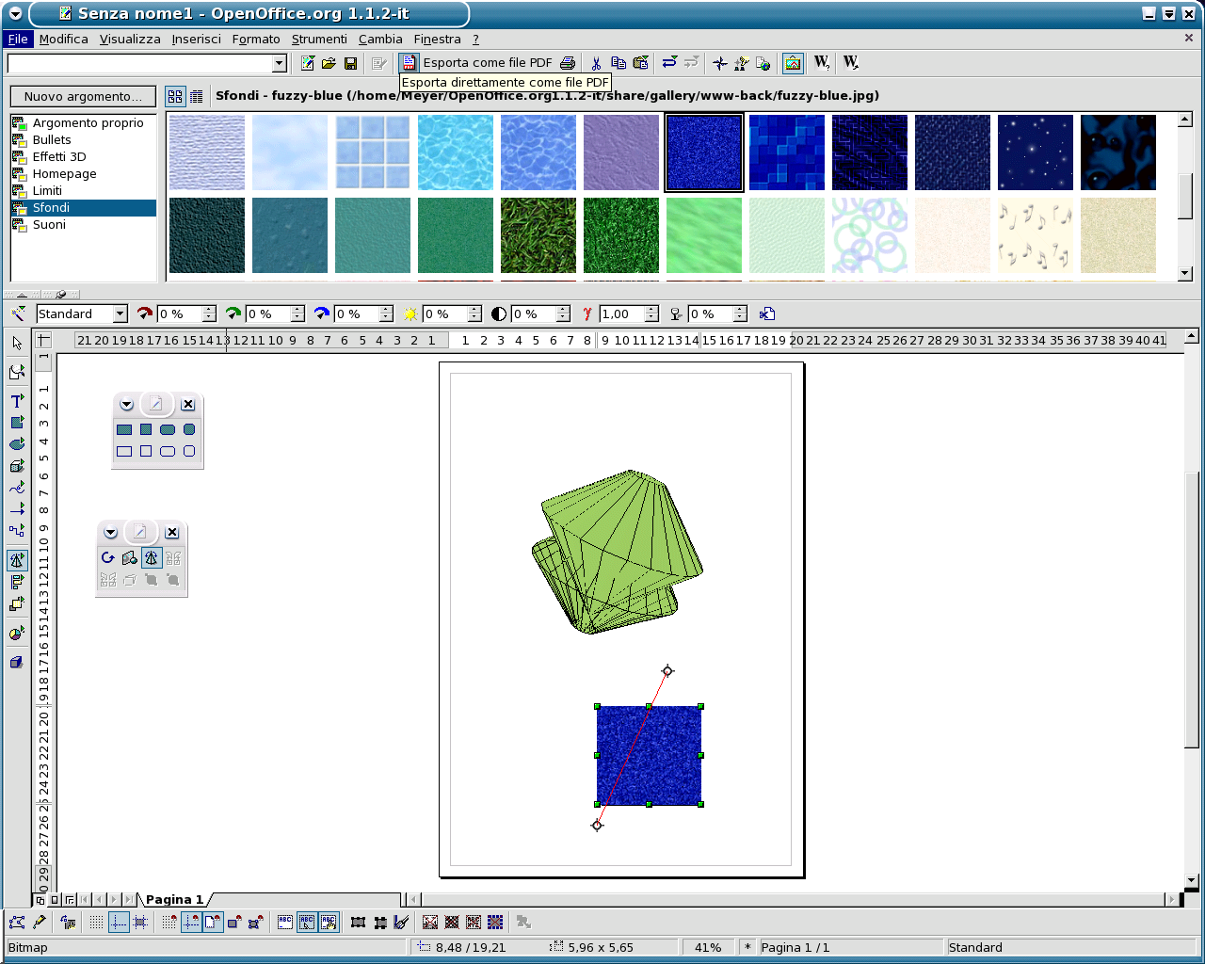Toggle the show grid button in bottom toolbar
Viewport: 1205px width, 964px height.
pyautogui.click(x=96, y=923)
